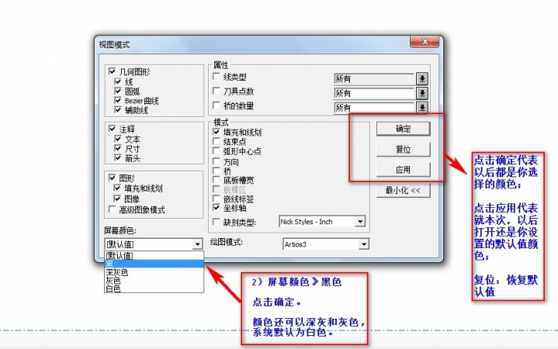This screenshot has width=558, height=349.
Task: Toggle the 辅助线 checkbox
Action: (x=118, y=110)
